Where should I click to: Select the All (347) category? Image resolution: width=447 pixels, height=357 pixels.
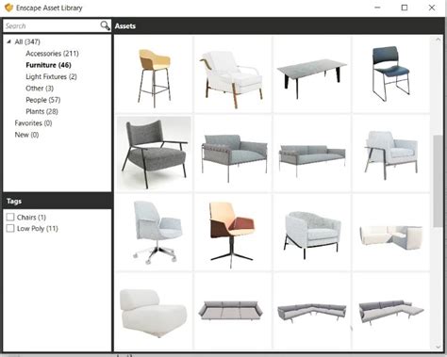point(27,41)
